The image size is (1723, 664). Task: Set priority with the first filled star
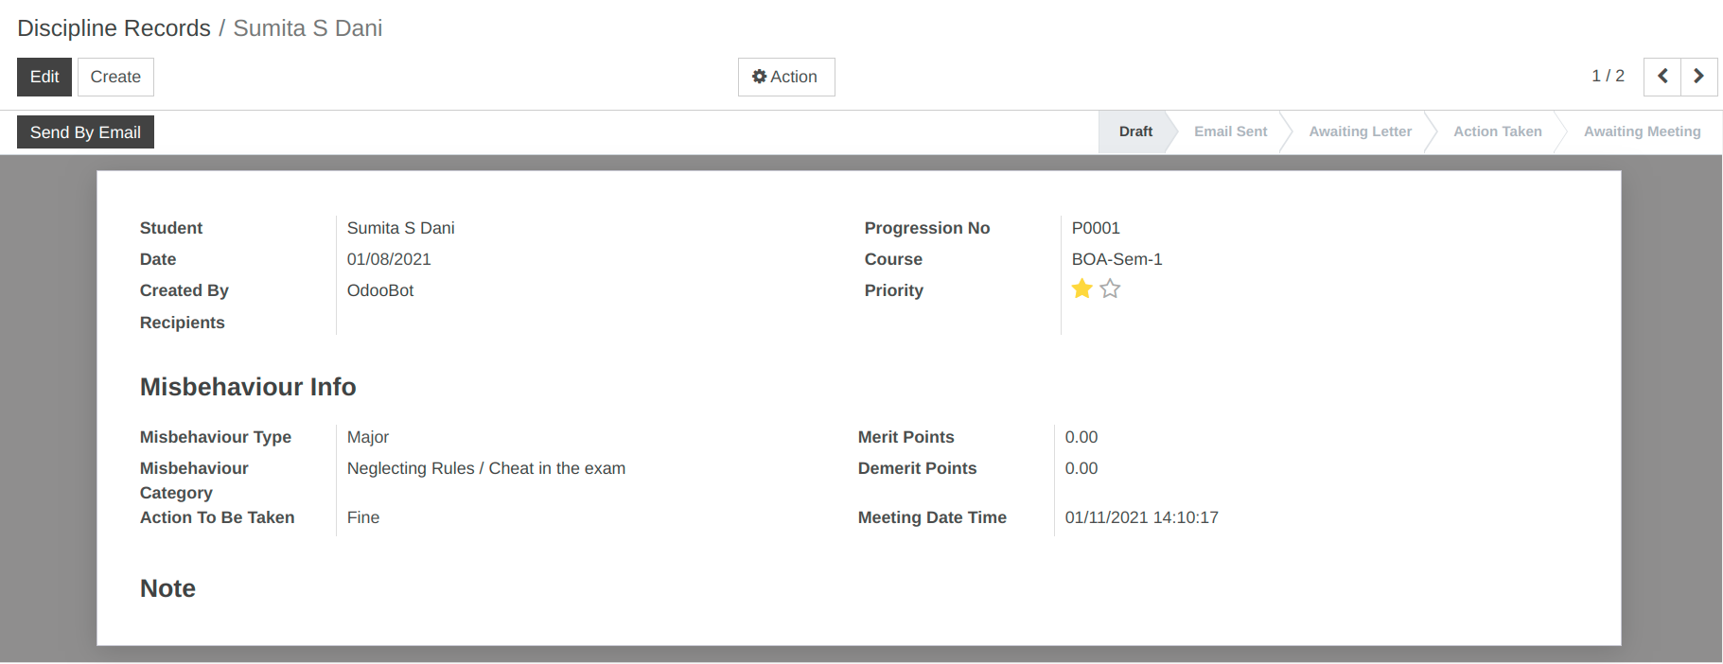(1082, 289)
